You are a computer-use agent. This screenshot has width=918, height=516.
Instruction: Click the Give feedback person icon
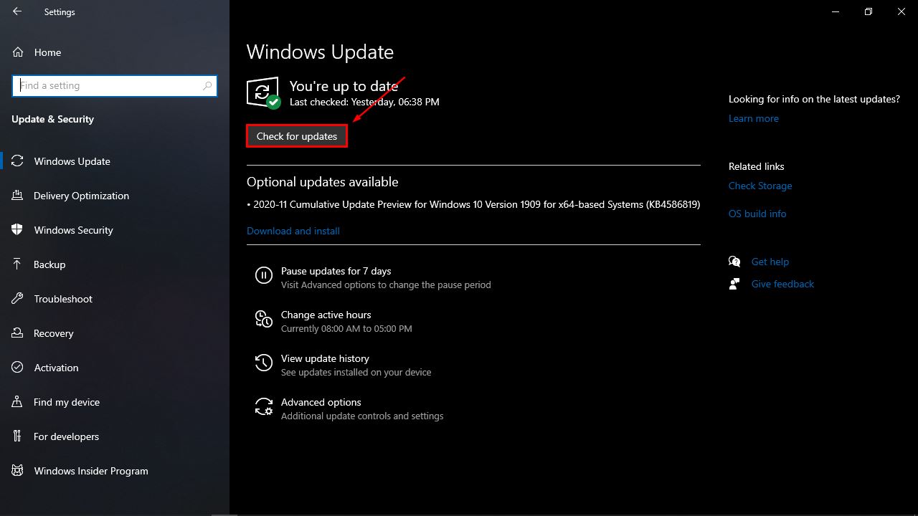(x=734, y=284)
